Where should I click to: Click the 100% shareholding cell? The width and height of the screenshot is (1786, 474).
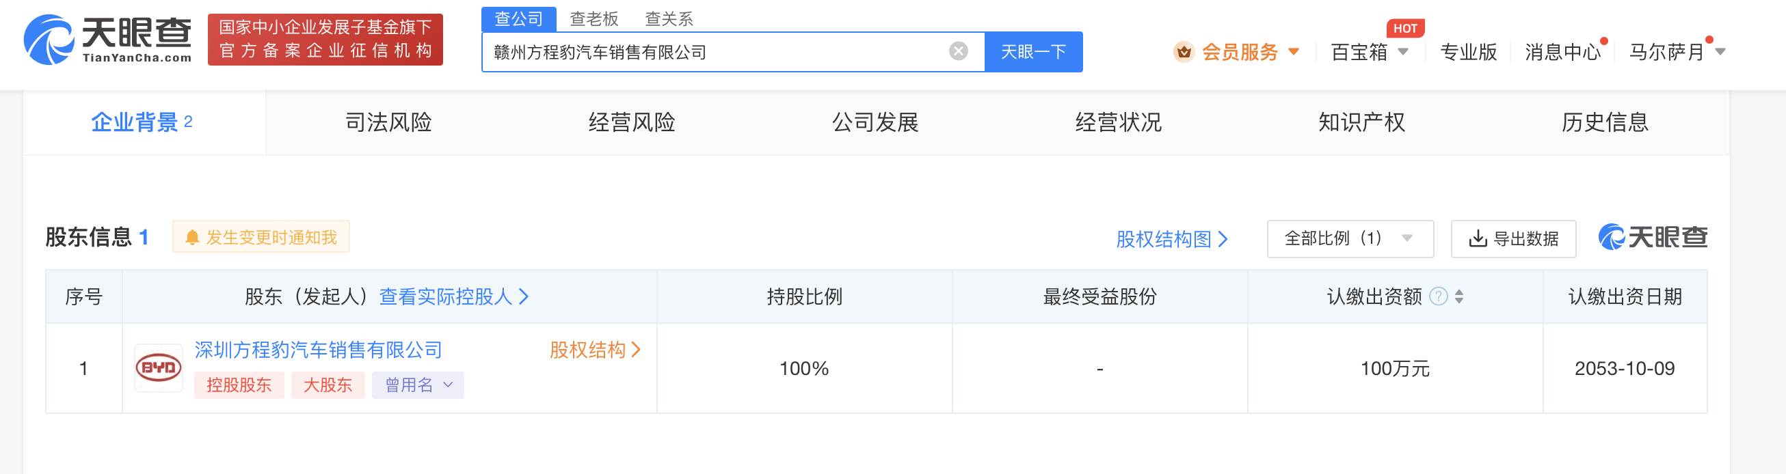[804, 368]
